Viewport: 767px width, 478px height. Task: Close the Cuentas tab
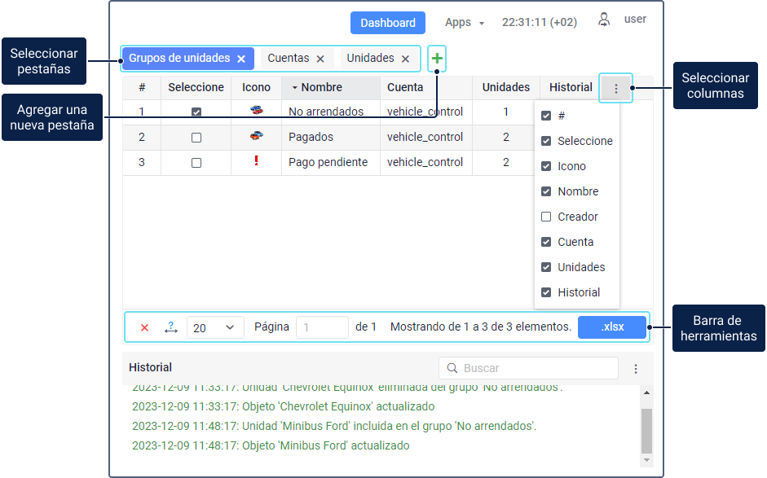(x=320, y=59)
